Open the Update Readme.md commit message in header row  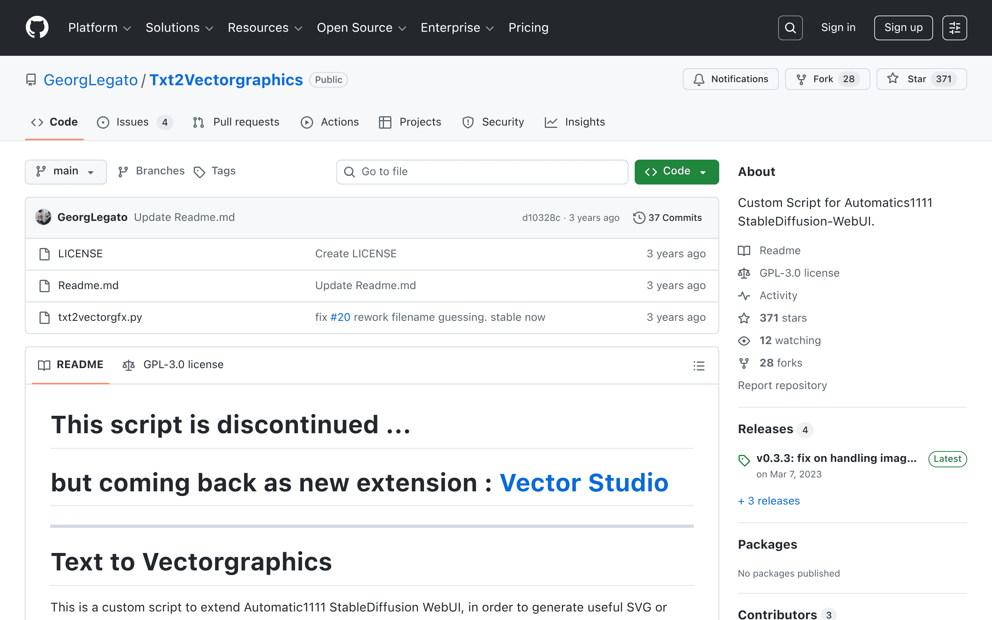[184, 217]
